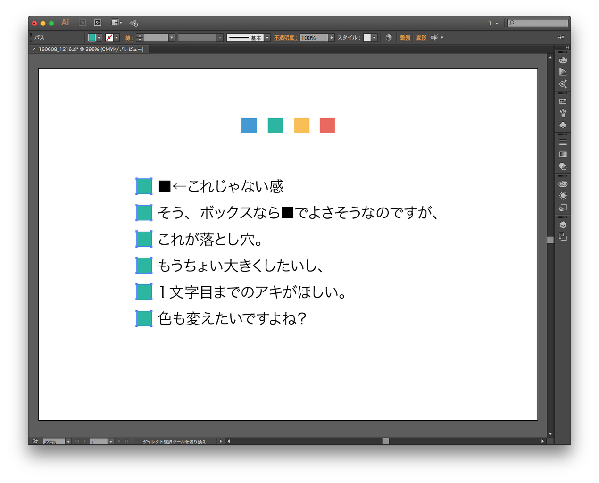Open the Asset Export panel icon
This screenshot has height=483, width=599.
[x=563, y=208]
